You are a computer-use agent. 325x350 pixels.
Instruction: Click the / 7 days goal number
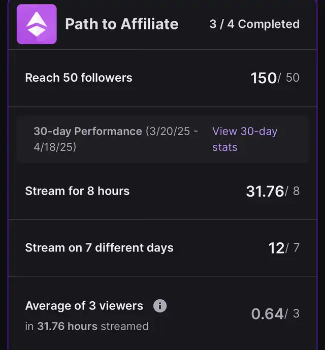click(x=294, y=248)
